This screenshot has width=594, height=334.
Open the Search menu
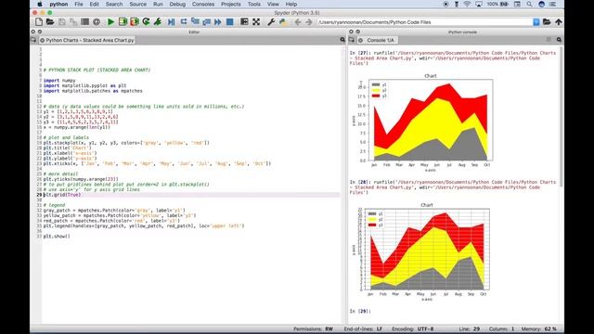[x=114, y=4]
